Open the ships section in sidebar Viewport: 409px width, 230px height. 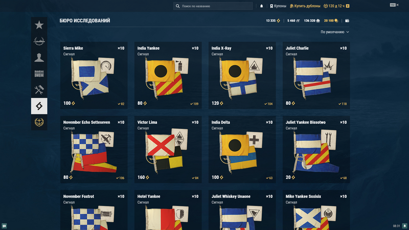(x=39, y=41)
